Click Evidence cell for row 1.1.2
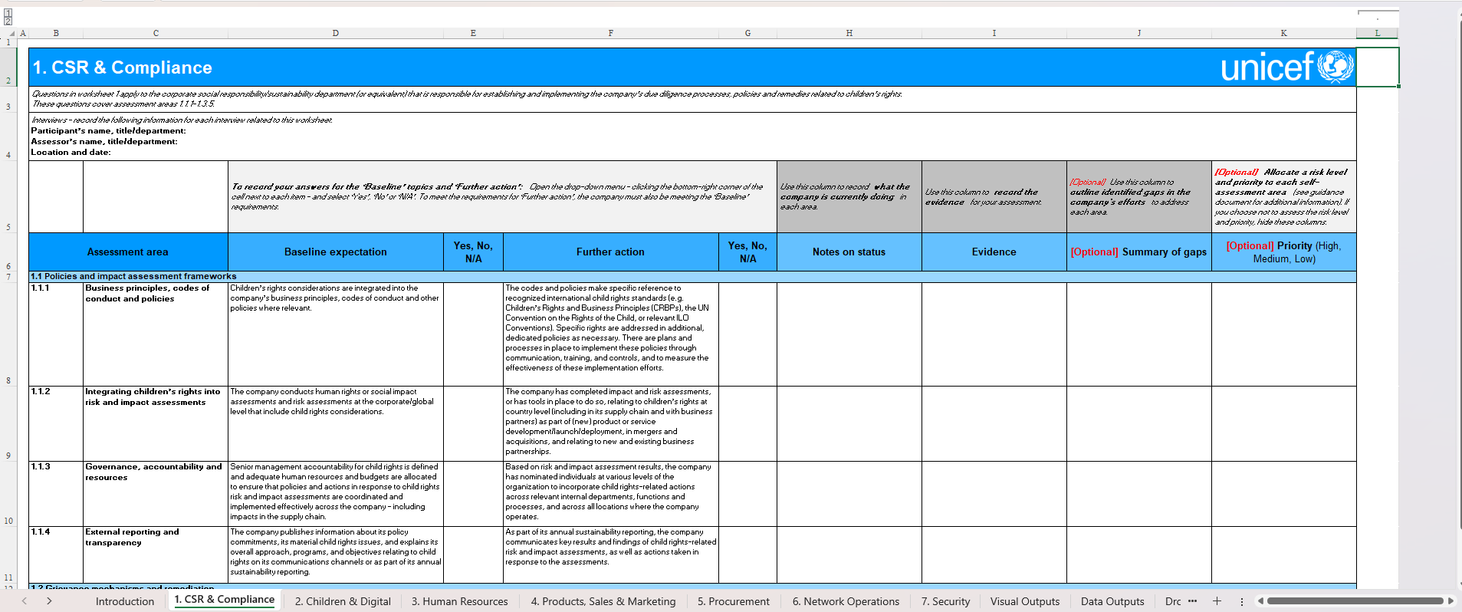1462x612 pixels. tap(994, 424)
